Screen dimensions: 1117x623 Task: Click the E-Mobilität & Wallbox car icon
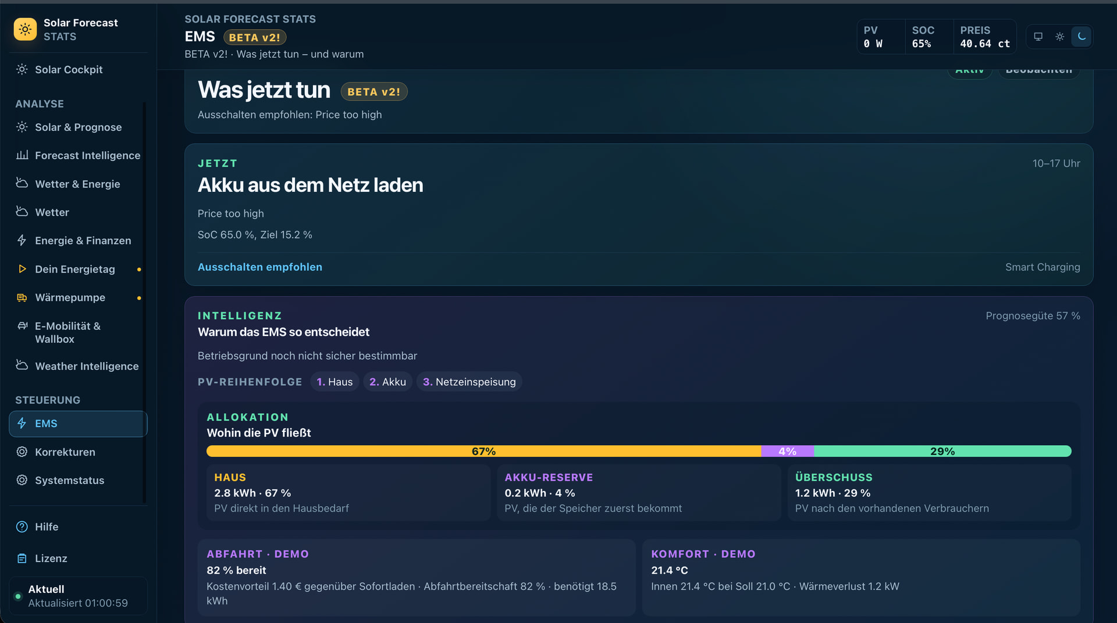(x=22, y=326)
